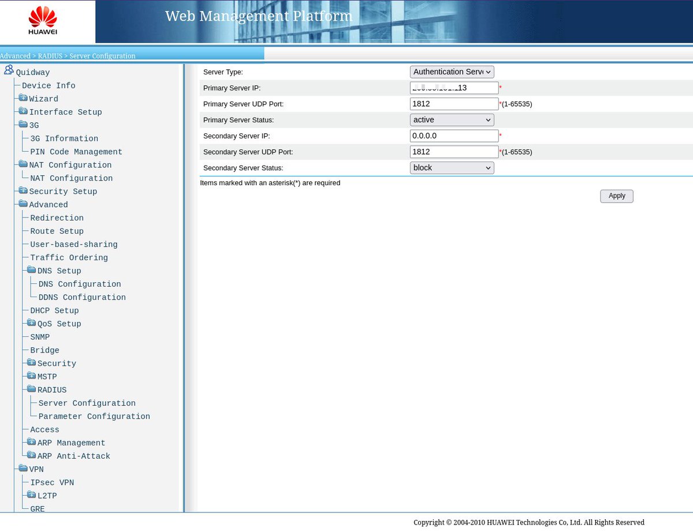Click the Huawei logo
Image resolution: width=693 pixels, height=532 pixels.
43,21
